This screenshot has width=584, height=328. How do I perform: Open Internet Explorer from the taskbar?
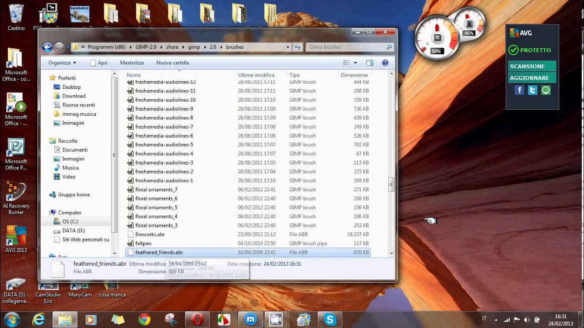(39, 320)
